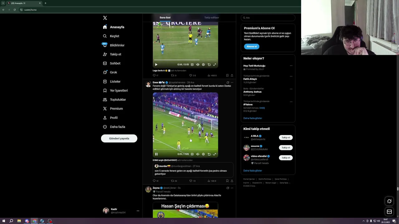The height and width of the screenshot is (224, 399).
Task: Open Sohbet messages page
Action: (x=112, y=63)
